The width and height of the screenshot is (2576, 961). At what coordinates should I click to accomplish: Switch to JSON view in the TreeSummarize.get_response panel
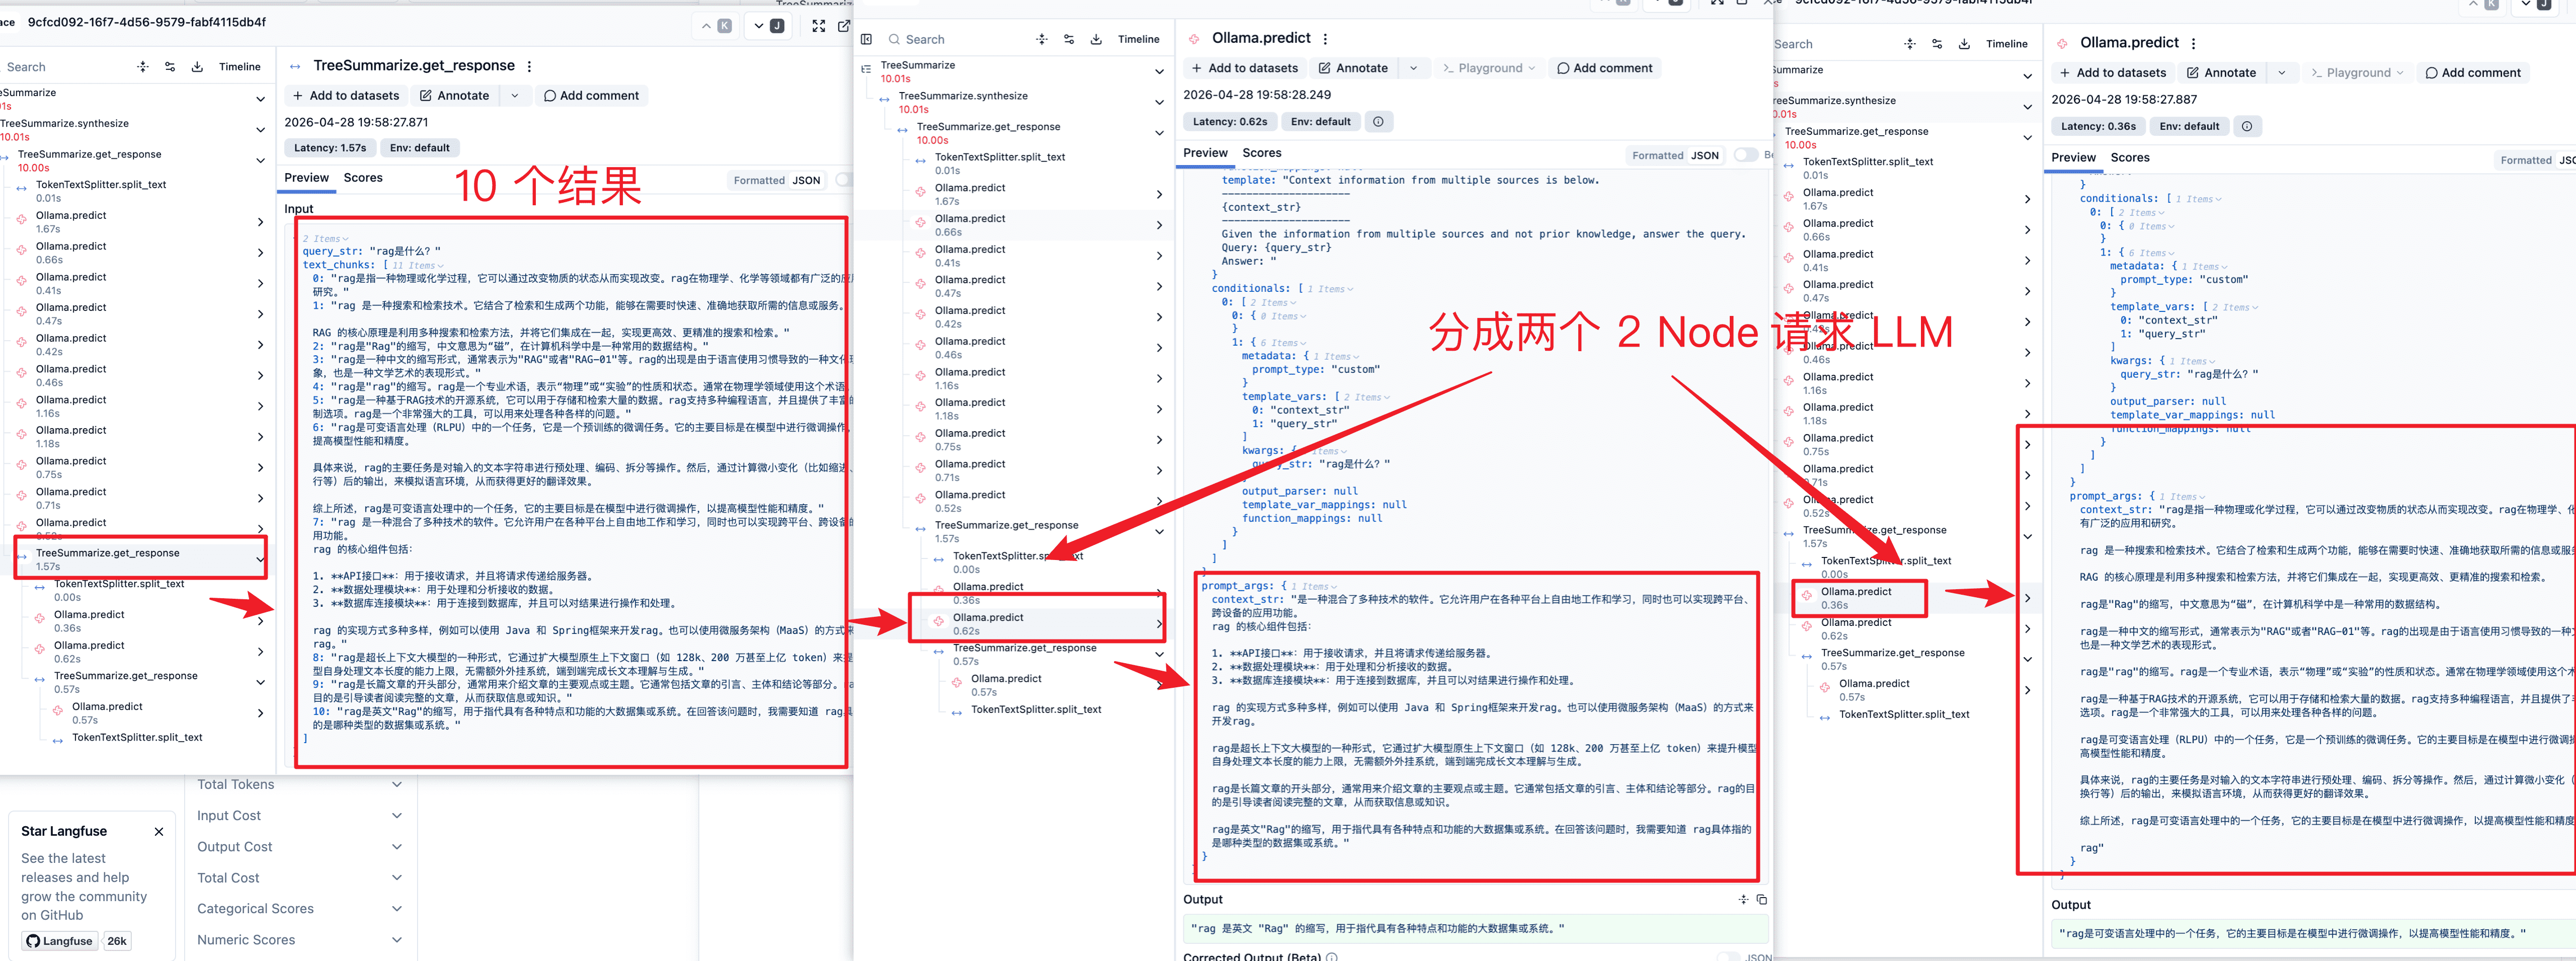[806, 181]
